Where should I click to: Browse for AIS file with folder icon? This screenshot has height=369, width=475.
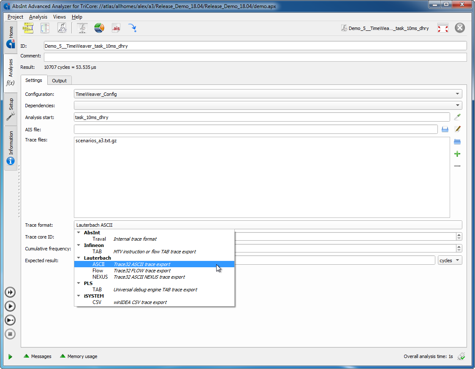coord(445,129)
